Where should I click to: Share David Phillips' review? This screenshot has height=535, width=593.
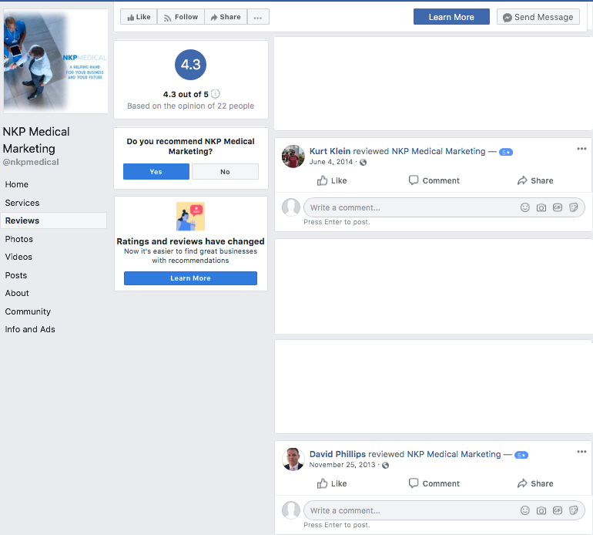534,483
